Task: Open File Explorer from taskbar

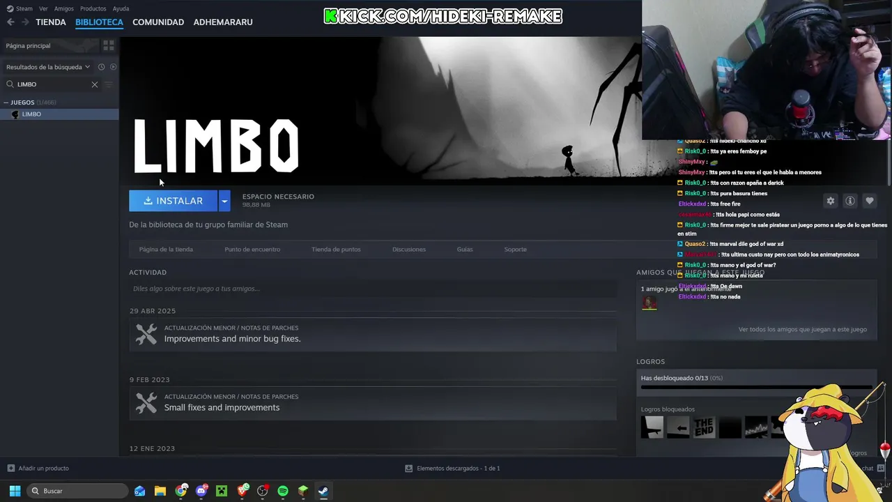Action: pyautogui.click(x=160, y=491)
